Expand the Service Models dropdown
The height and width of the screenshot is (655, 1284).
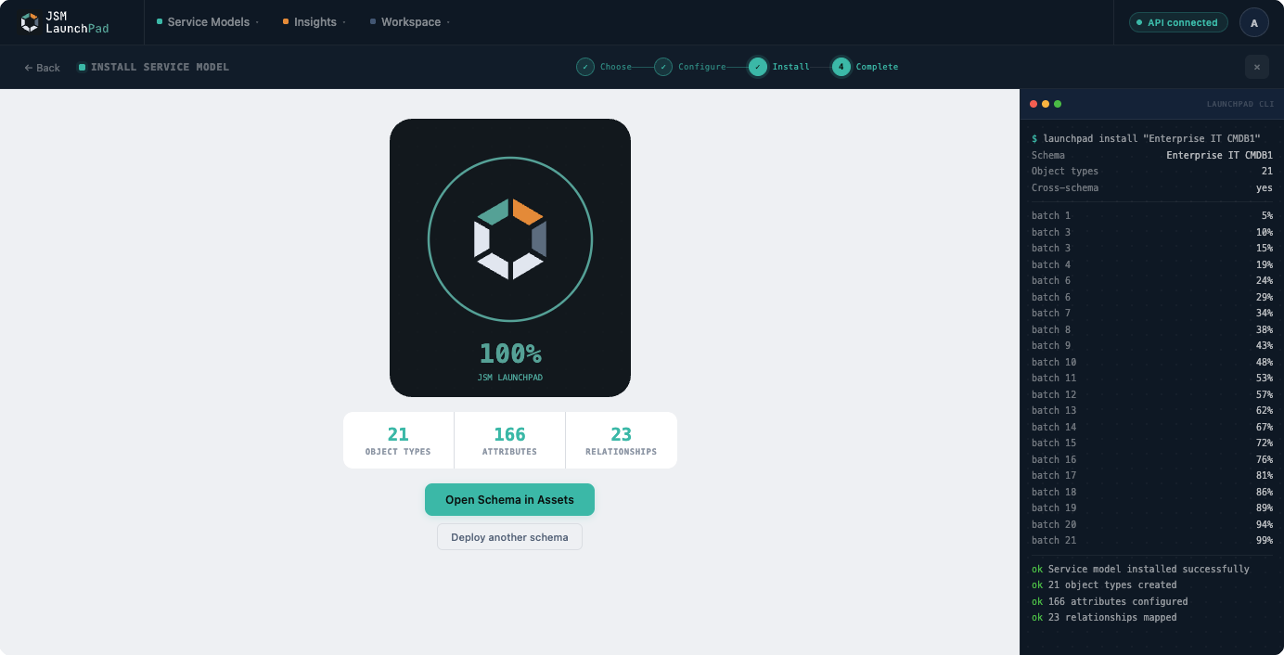(x=206, y=21)
